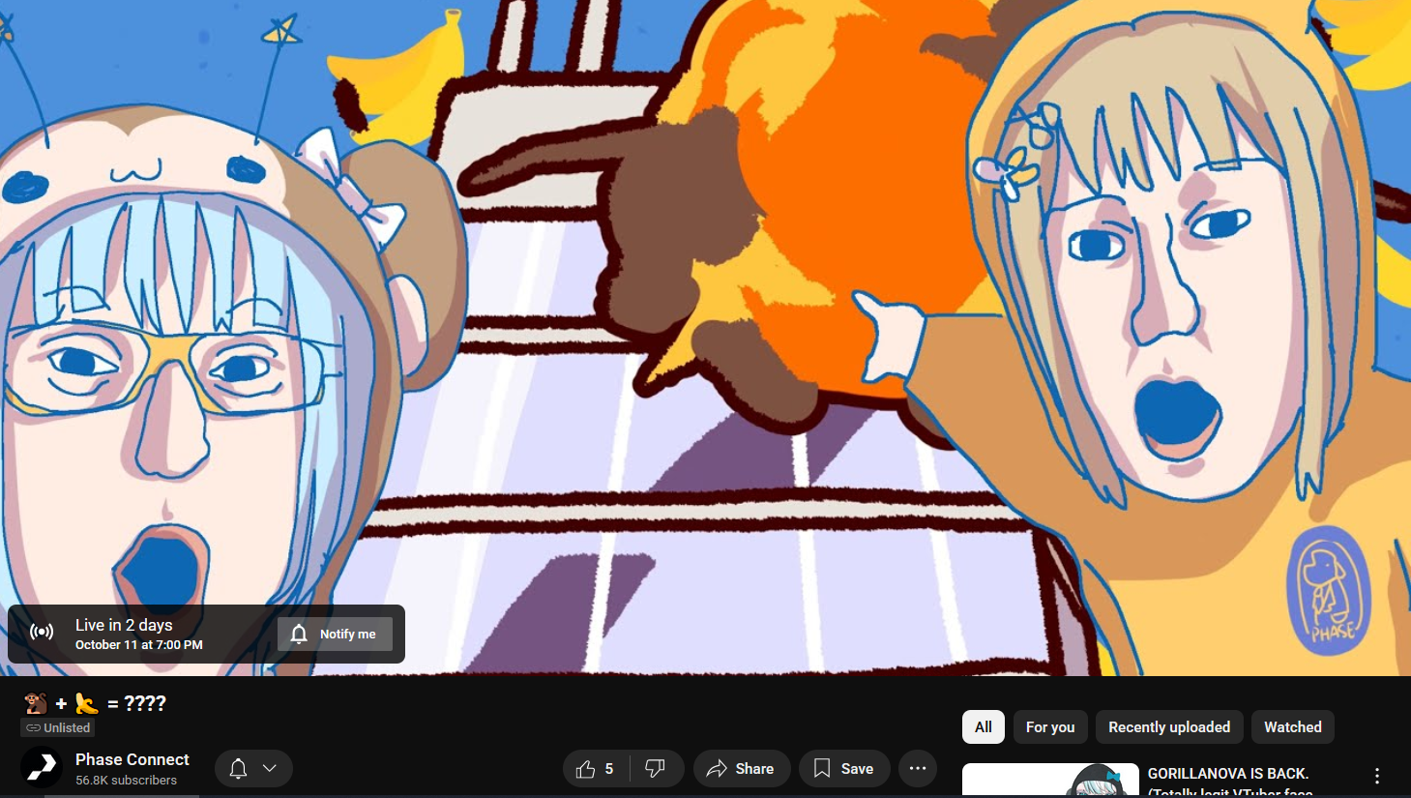The image size is (1411, 798).
Task: Open options menu for GORILLANOVA video
Action: [x=1377, y=776]
